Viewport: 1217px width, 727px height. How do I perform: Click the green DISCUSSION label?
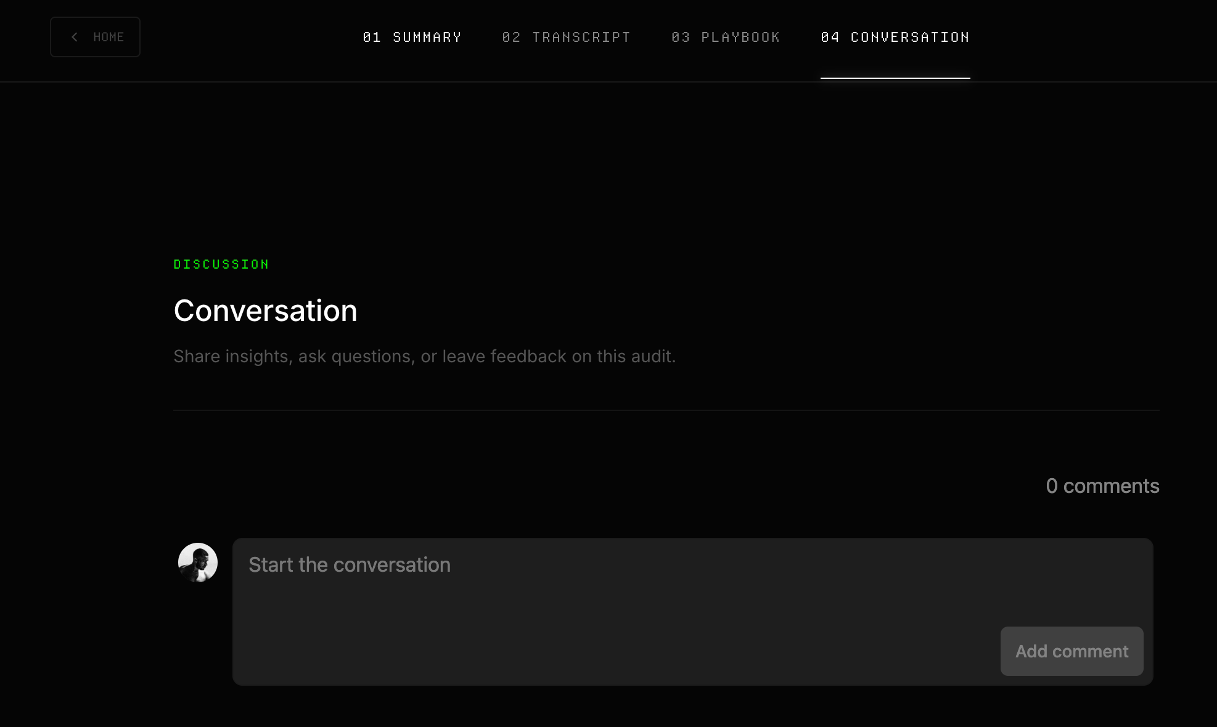click(221, 264)
